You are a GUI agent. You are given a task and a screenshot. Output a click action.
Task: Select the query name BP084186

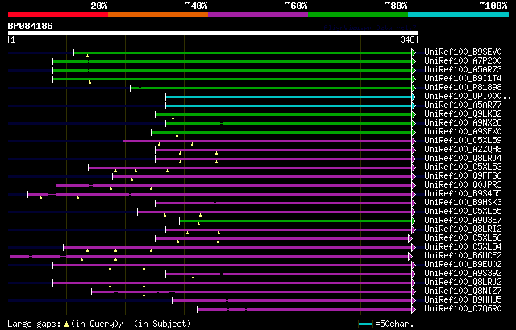coord(31,26)
